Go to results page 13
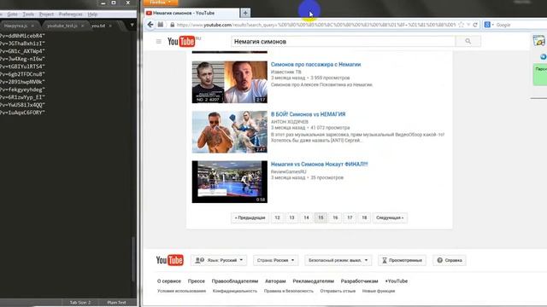 (291, 218)
